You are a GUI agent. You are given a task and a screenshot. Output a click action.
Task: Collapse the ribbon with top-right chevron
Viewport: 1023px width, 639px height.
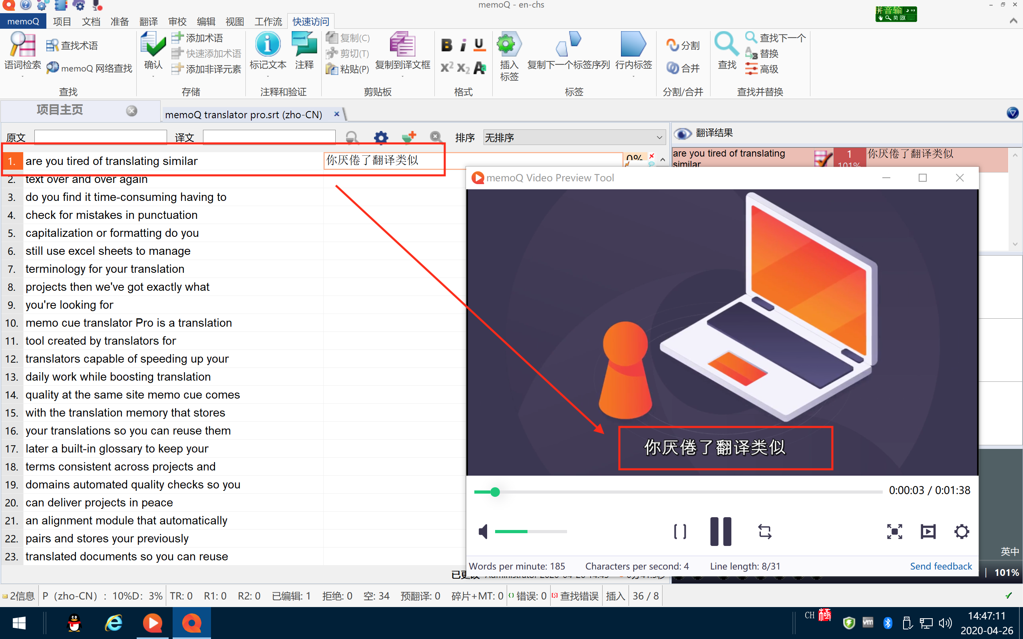pyautogui.click(x=1013, y=21)
